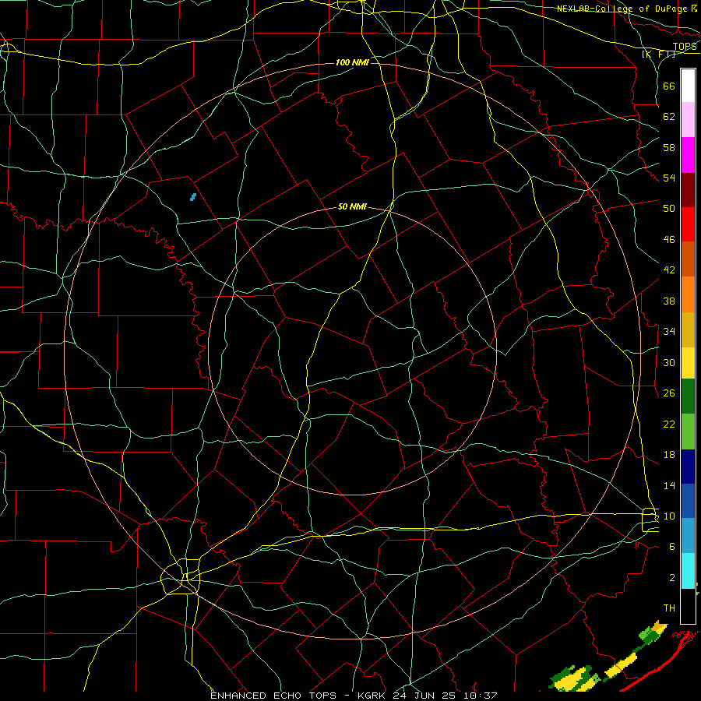Viewport: 701px width, 701px height.
Task: Click the 'K FT' units label
Action: point(658,54)
